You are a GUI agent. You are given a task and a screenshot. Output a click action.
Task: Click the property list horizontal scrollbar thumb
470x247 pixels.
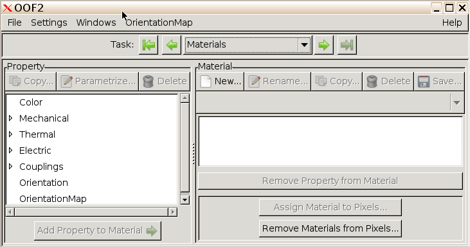pyautogui.click(x=91, y=212)
